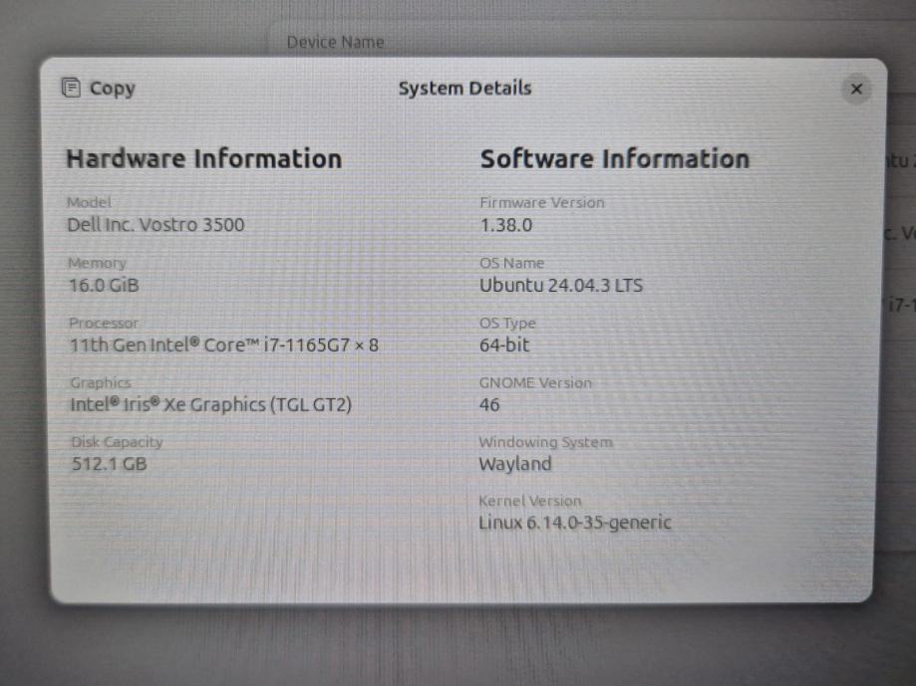916x686 pixels.
Task: Select Linux 6.14.0-35-generic kernel value
Action: [x=575, y=522]
